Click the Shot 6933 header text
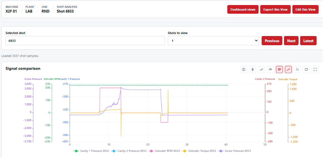The image size is (327, 161). pos(65,11)
